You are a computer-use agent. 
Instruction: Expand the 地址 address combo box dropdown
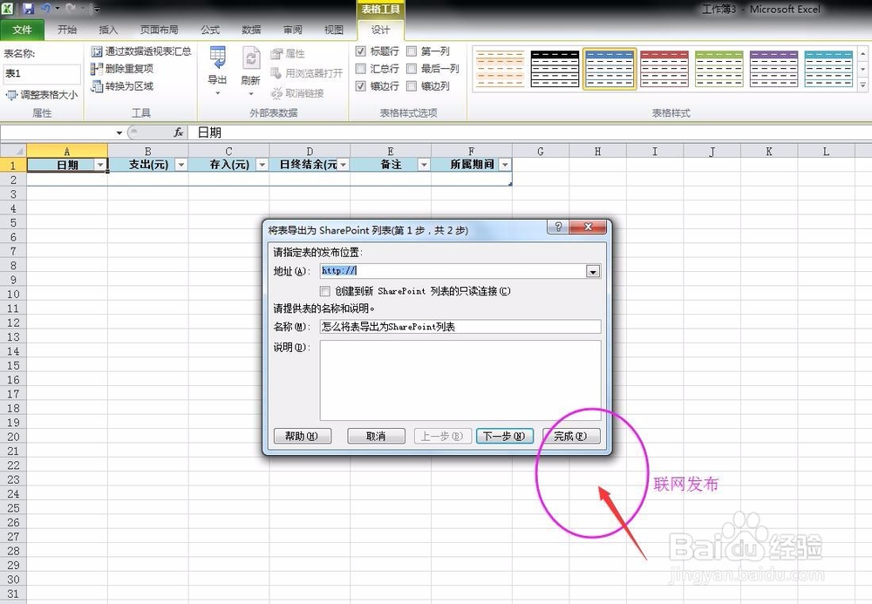[x=593, y=271]
